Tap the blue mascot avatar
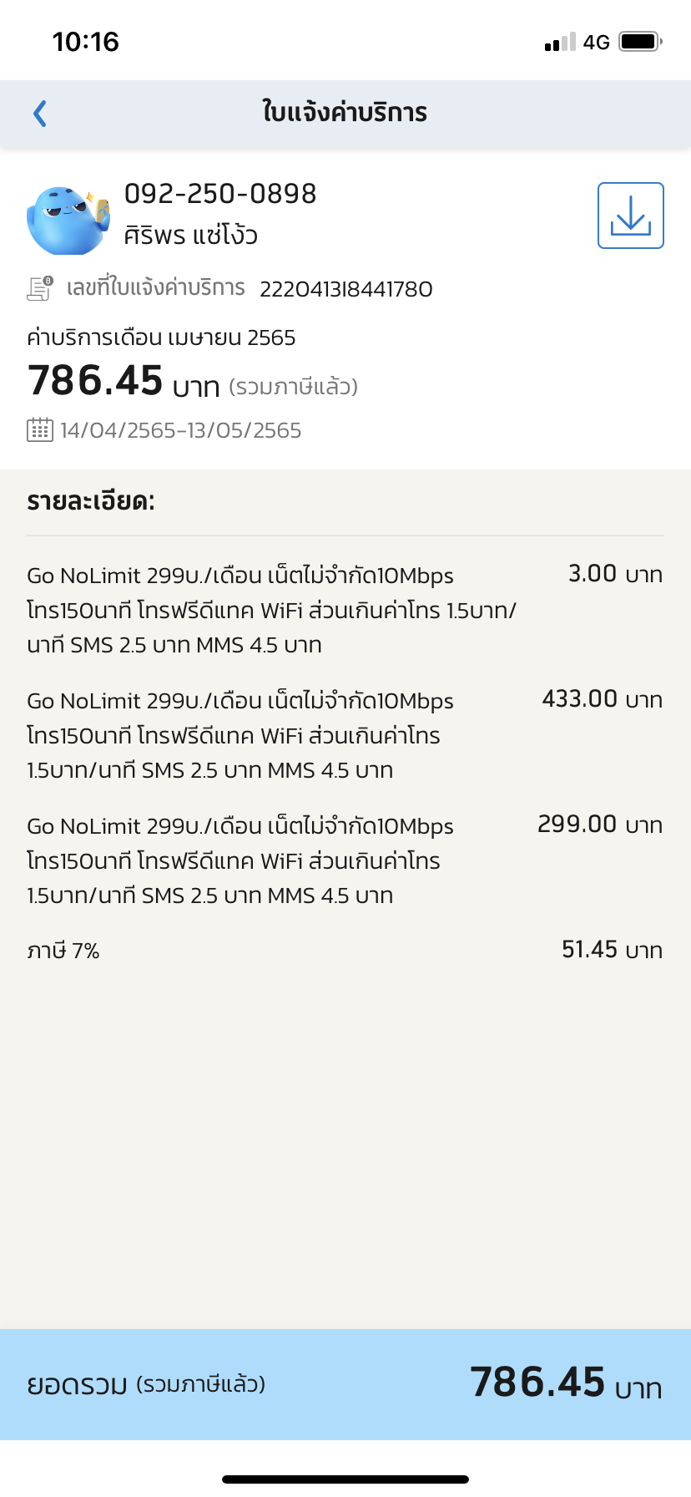Screen dimensions: 691x1497 click(68, 221)
